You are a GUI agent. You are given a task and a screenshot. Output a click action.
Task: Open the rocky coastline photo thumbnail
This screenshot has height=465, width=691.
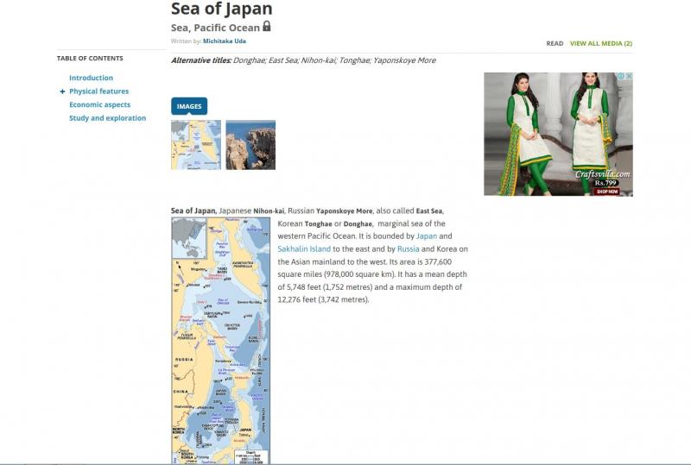click(250, 145)
